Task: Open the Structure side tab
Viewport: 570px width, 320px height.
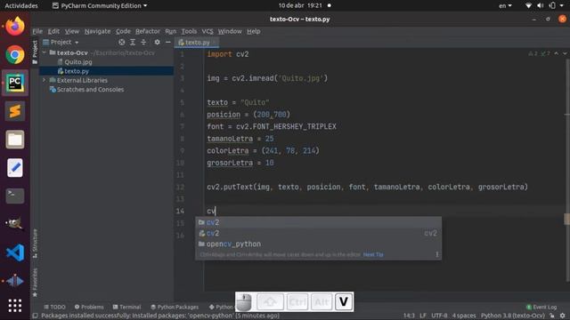Action: (x=35, y=243)
